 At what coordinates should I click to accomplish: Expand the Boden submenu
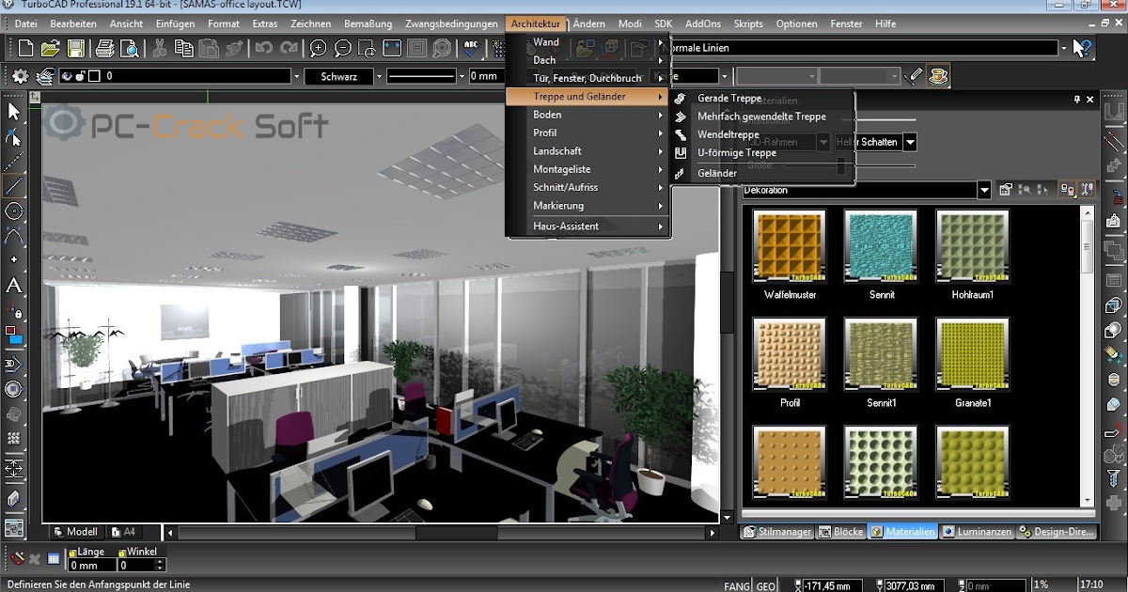[587, 115]
